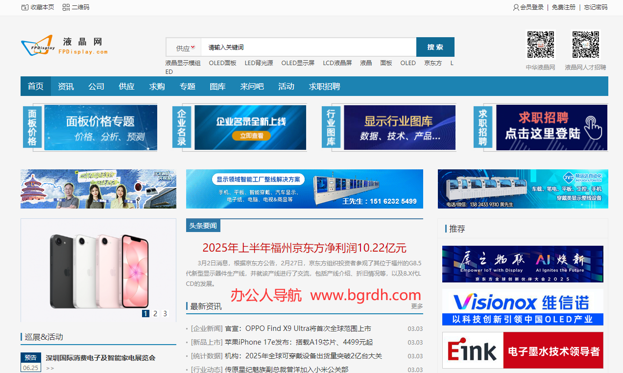Viewport: 623px width, 373px height.
Task: Select slideshow page 1 indicator
Action: tap(145, 314)
